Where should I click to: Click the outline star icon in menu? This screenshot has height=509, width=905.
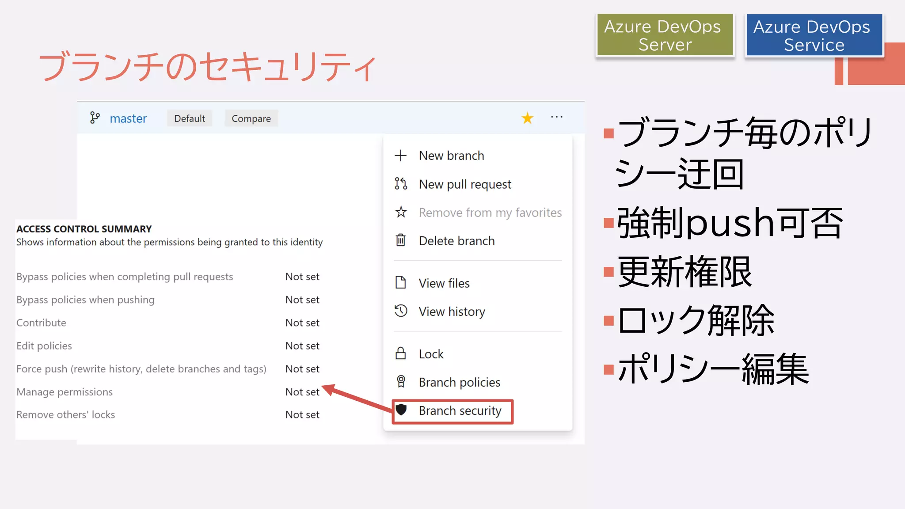pyautogui.click(x=401, y=212)
